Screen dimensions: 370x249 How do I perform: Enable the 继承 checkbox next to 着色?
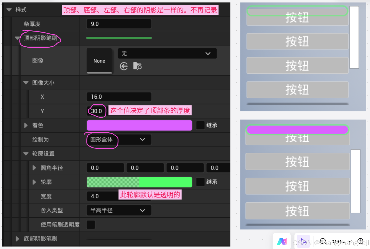(x=200, y=125)
